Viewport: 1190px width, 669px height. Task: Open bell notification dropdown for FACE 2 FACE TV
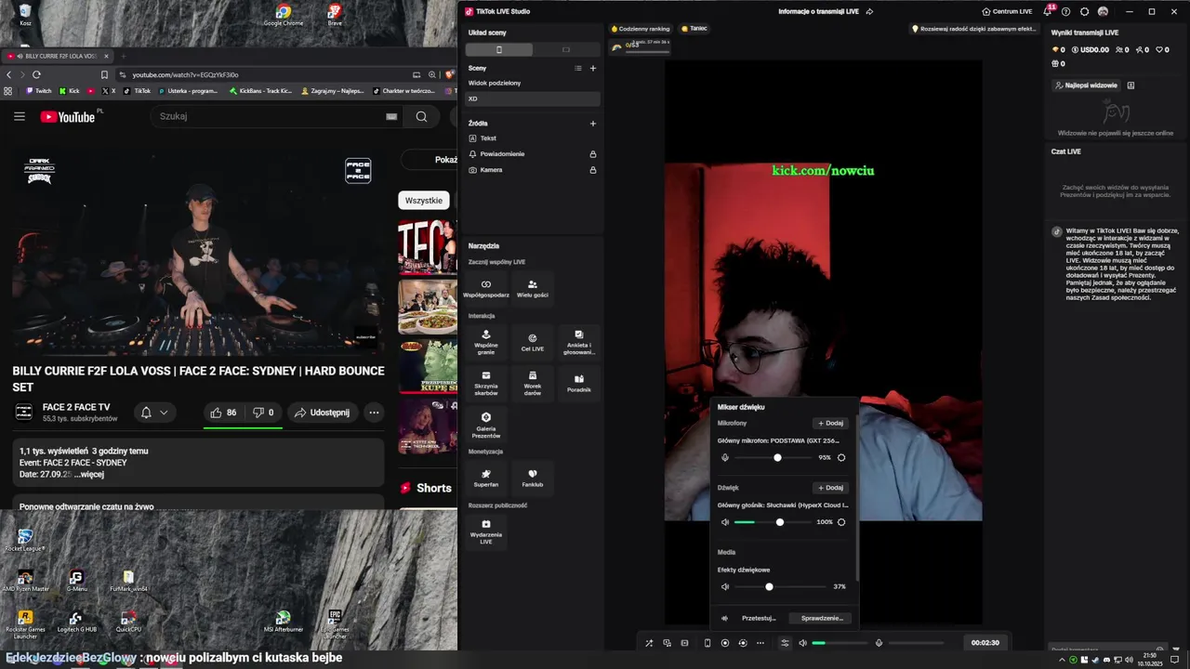click(x=154, y=413)
